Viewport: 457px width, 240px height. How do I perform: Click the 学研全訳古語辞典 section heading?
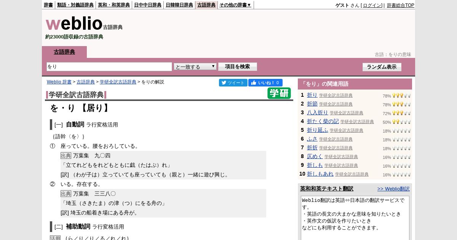click(76, 95)
